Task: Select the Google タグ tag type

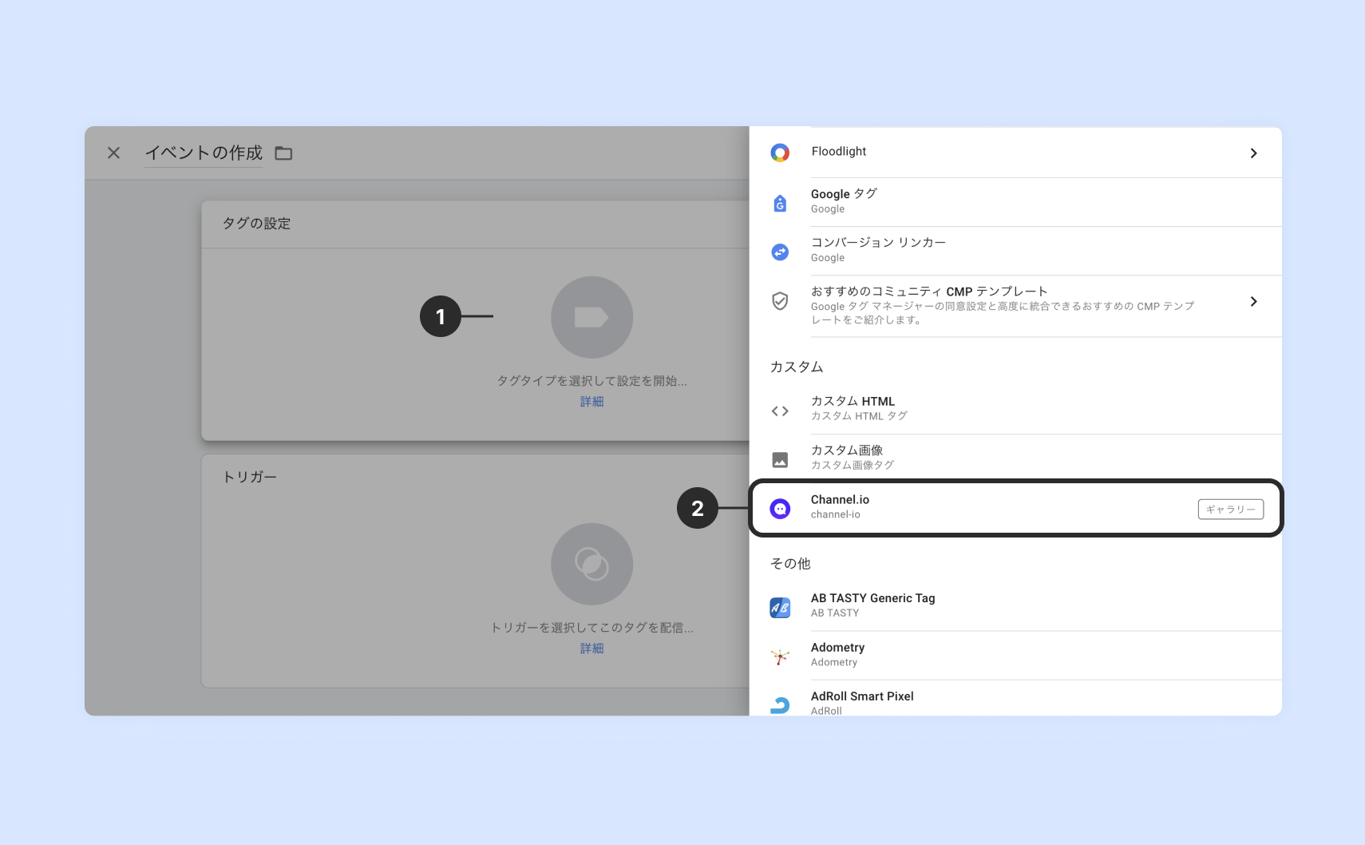Action: pyautogui.click(x=1015, y=202)
